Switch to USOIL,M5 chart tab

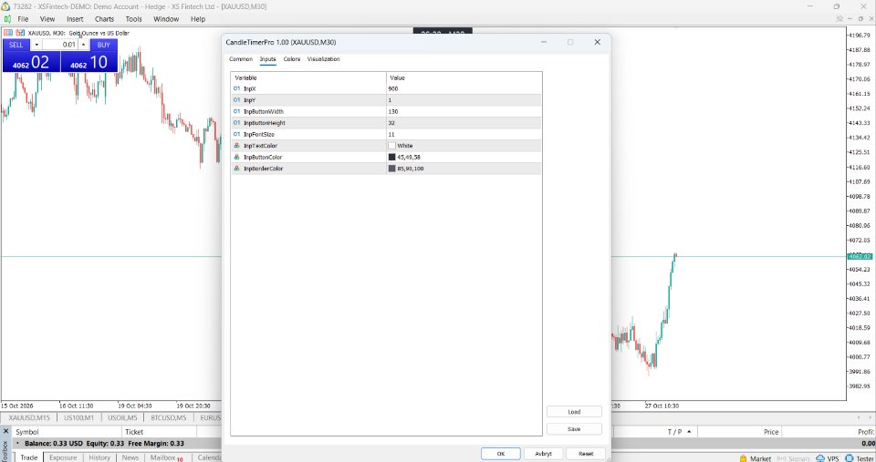coord(122,418)
